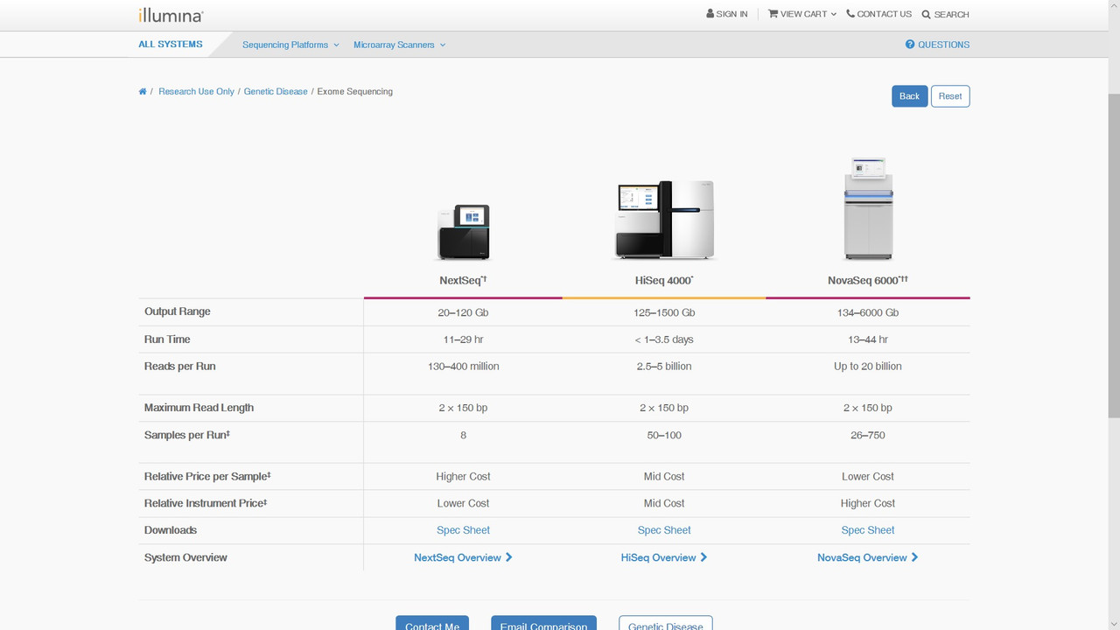The height and width of the screenshot is (630, 1120).
Task: Click the Exome Sequencing breadcrumb text
Action: pyautogui.click(x=354, y=92)
